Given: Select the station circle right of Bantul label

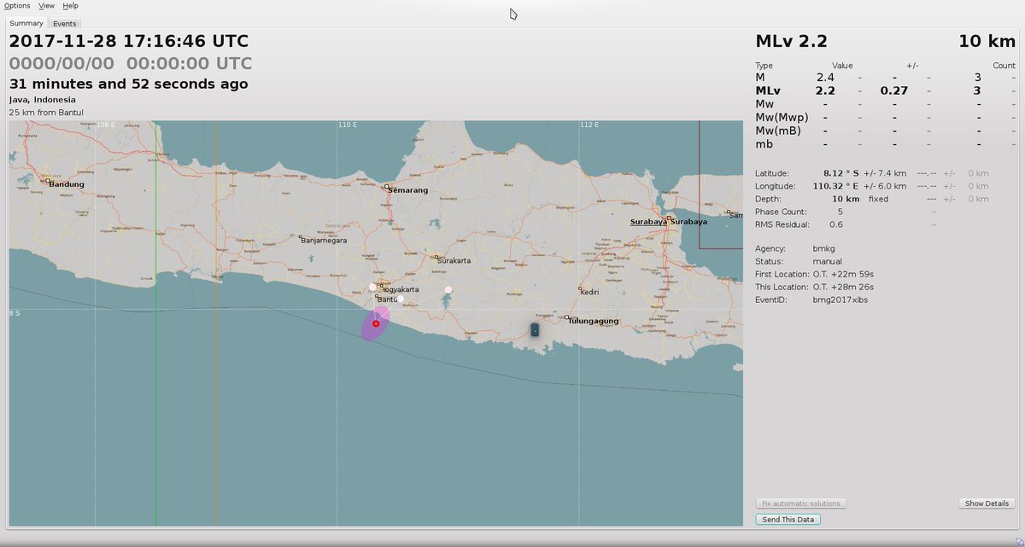Looking at the screenshot, I should coord(400,299).
